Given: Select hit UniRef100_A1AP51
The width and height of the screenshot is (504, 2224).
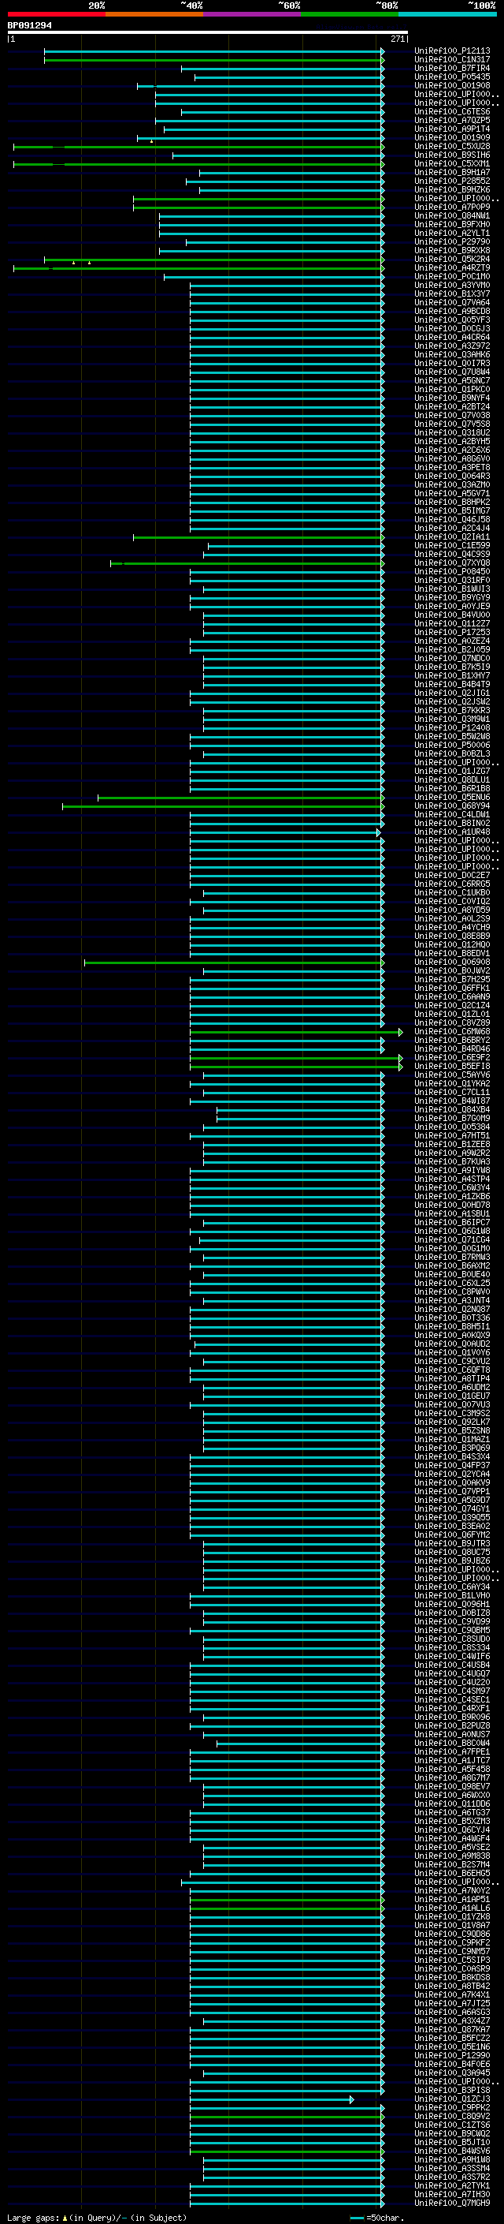Looking at the screenshot, I should click(x=452, y=1898).
